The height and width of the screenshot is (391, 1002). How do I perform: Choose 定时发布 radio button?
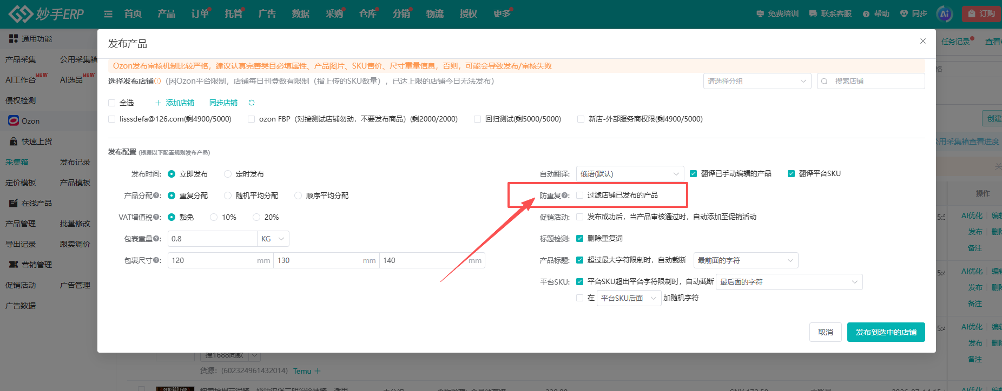tap(228, 174)
